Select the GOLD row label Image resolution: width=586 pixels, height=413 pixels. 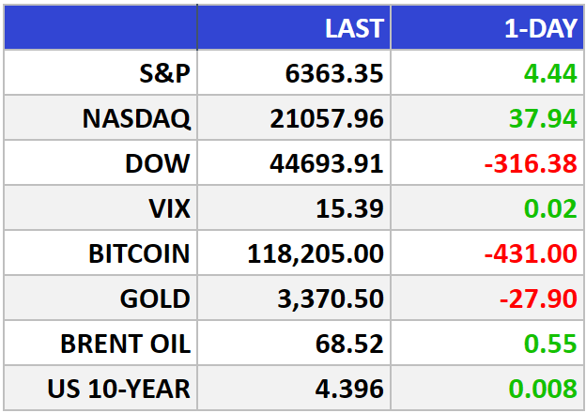tap(155, 298)
